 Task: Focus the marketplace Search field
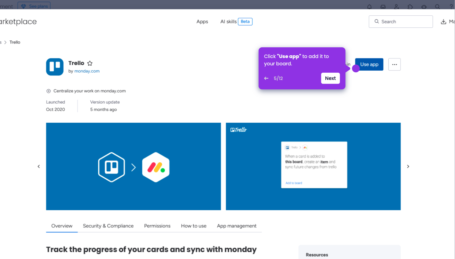pos(401,22)
